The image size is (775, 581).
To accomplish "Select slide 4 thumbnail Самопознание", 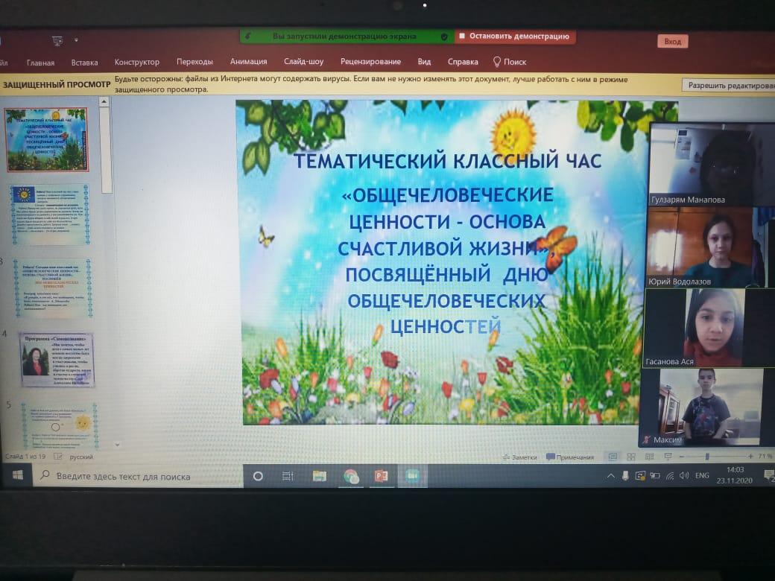I will coord(57,360).
